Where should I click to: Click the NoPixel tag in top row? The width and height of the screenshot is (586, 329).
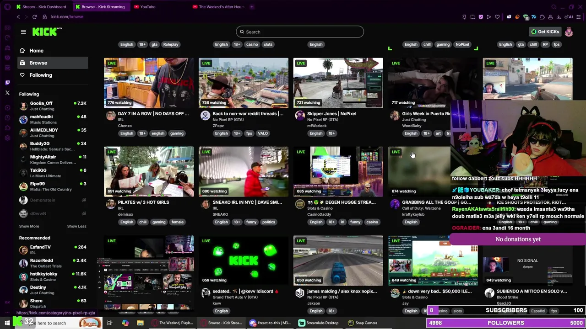[x=462, y=44]
